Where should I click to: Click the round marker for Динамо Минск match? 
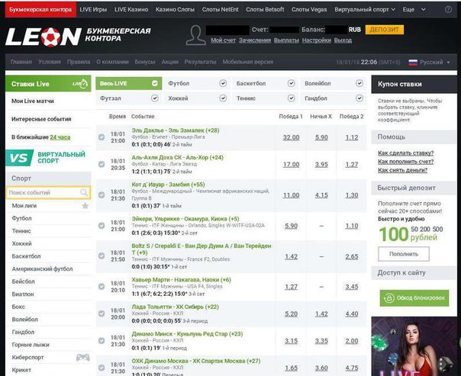tap(102, 340)
